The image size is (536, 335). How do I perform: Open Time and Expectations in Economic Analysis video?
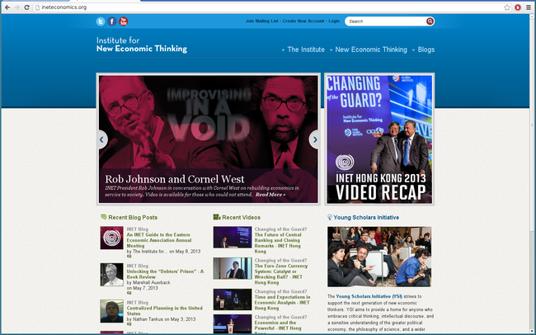click(x=282, y=303)
